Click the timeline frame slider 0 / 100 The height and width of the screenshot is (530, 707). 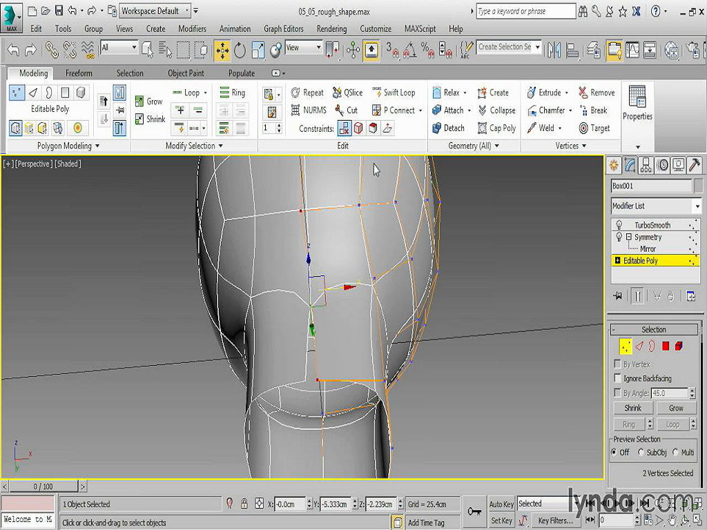tap(43, 487)
